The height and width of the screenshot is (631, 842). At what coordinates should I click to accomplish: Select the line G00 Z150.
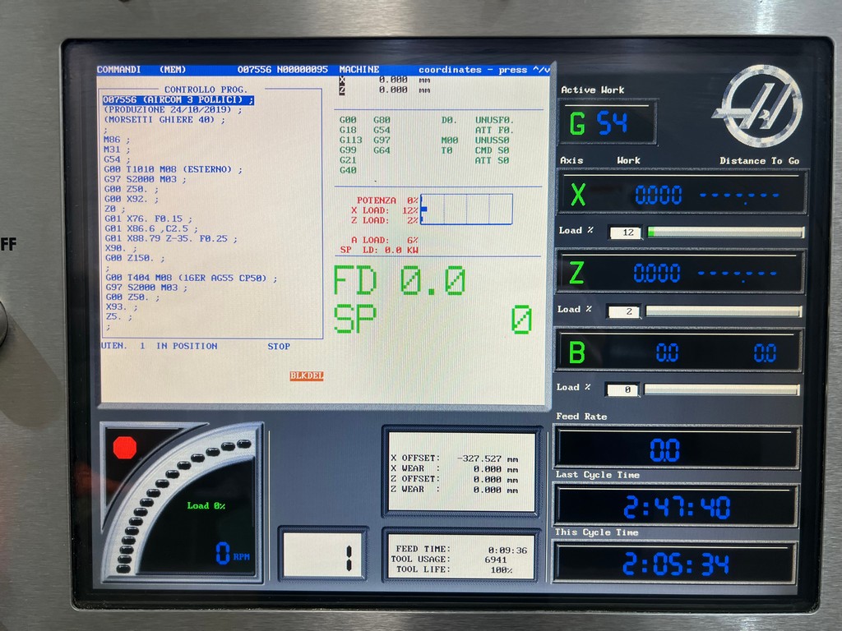(134, 258)
